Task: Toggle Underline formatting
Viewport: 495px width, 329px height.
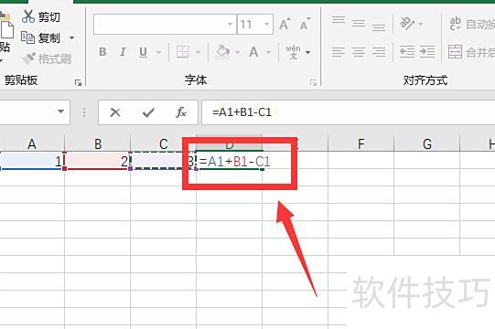Action: click(144, 52)
